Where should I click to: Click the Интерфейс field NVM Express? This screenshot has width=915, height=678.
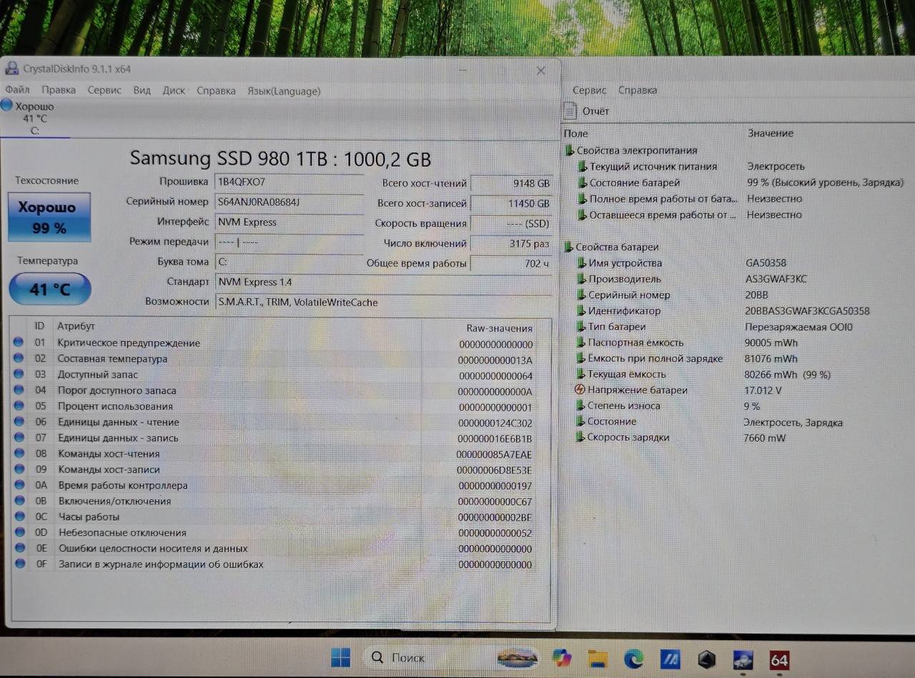click(290, 222)
